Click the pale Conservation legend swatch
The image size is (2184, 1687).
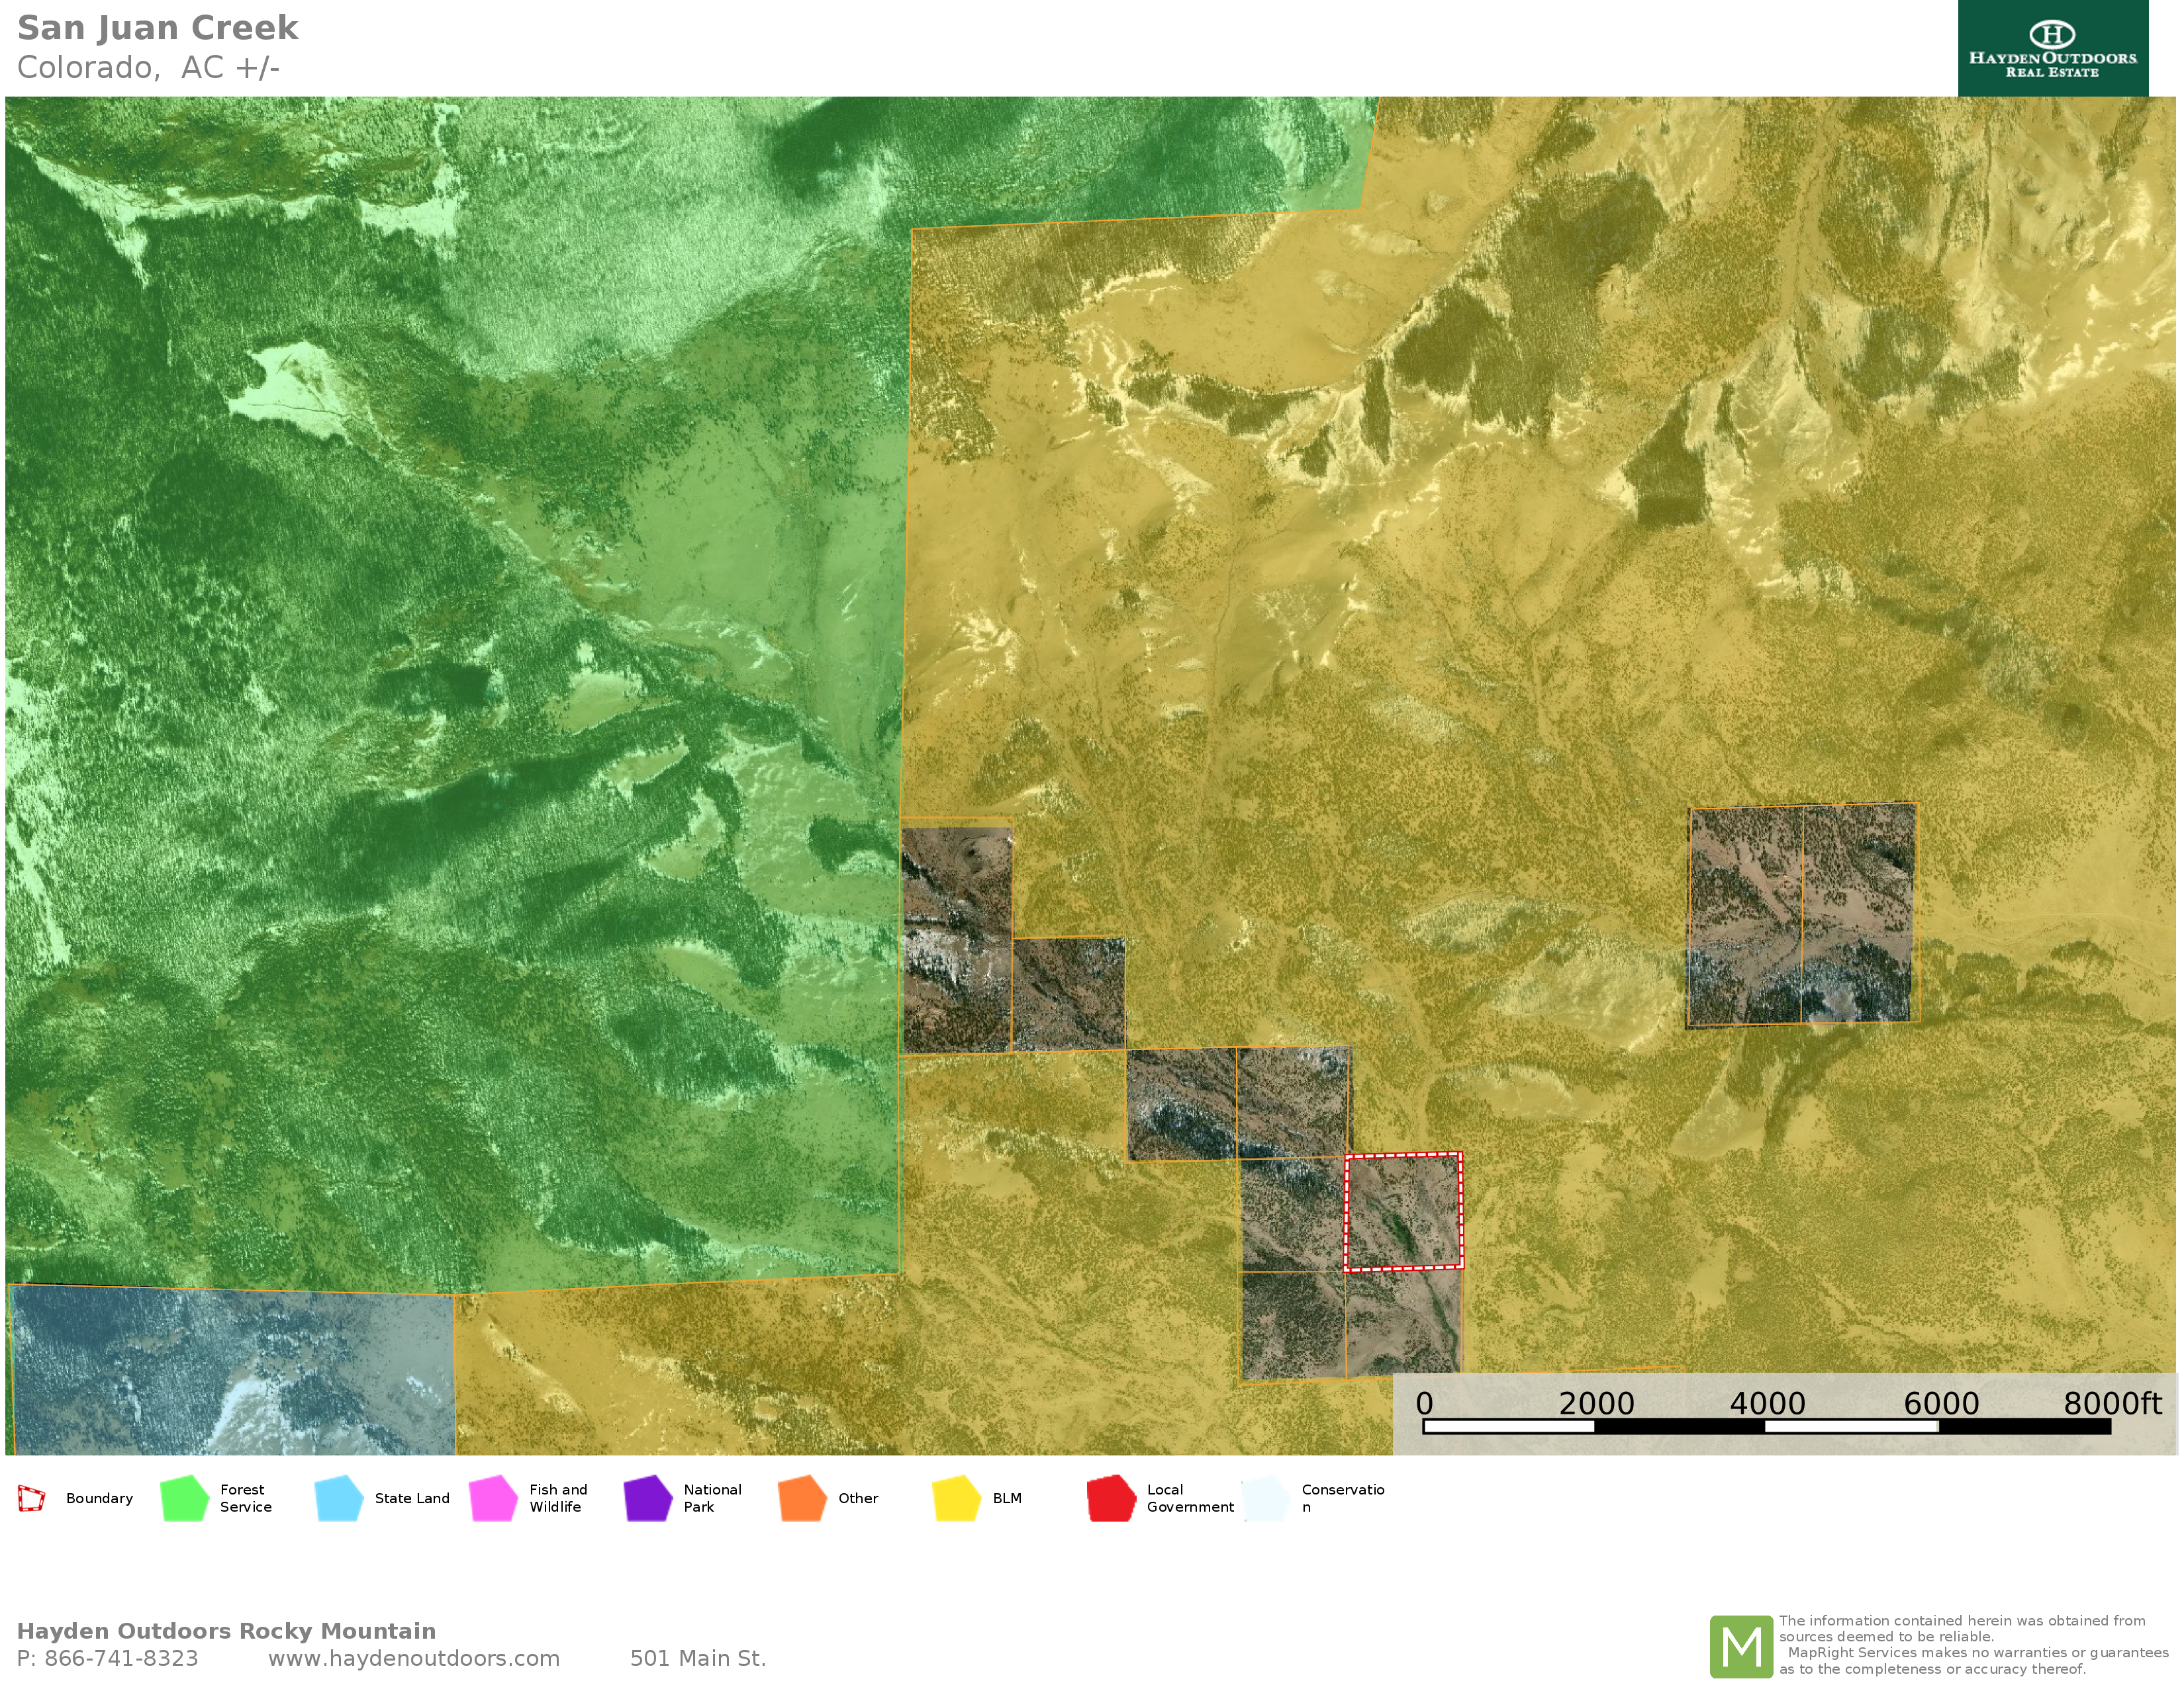(1266, 1498)
